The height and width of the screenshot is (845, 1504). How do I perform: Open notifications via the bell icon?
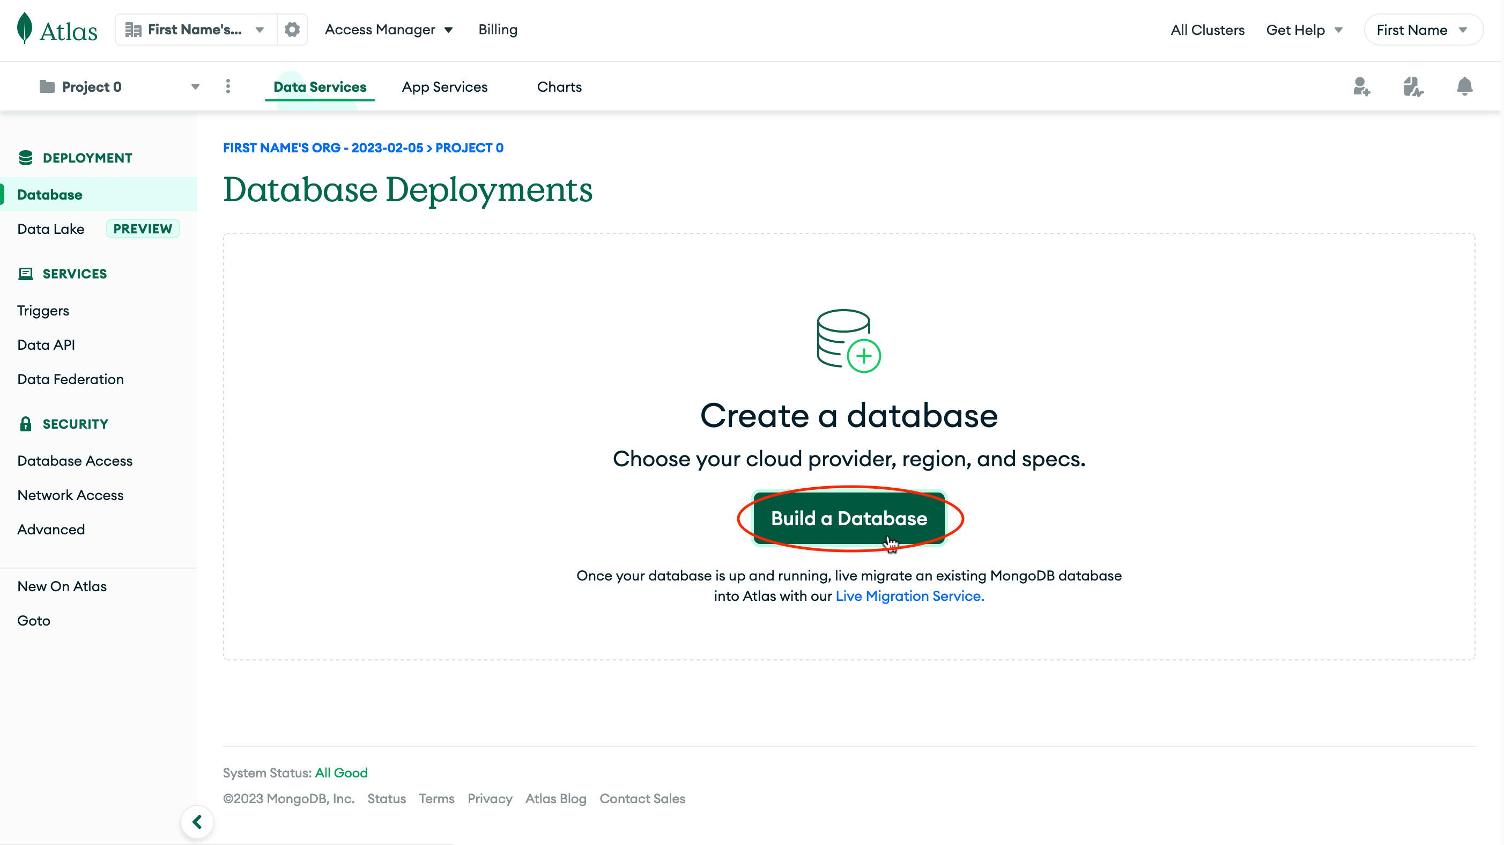point(1465,86)
